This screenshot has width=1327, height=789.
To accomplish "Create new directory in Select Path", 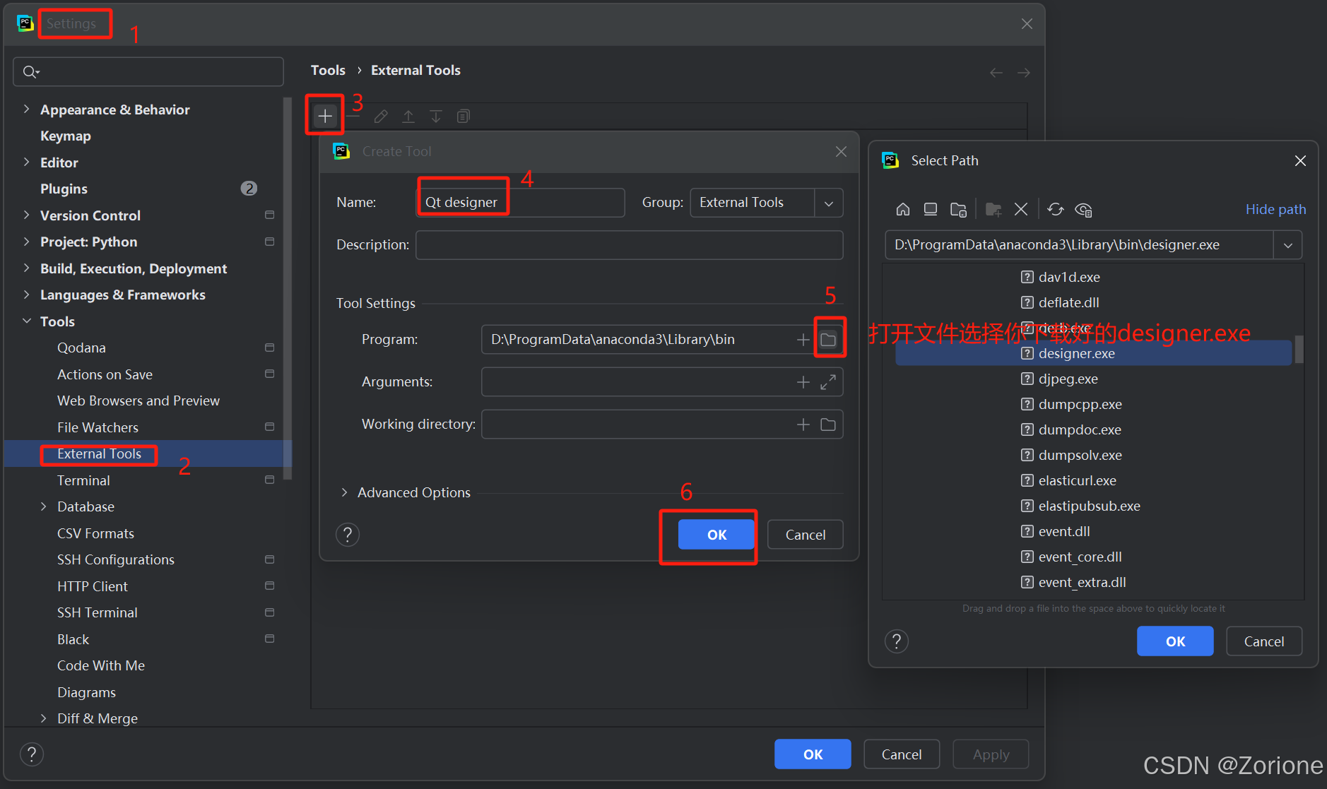I will (993, 209).
